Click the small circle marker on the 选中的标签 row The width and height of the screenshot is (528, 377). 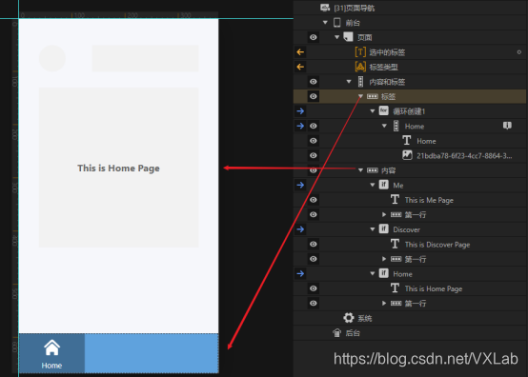pos(518,52)
